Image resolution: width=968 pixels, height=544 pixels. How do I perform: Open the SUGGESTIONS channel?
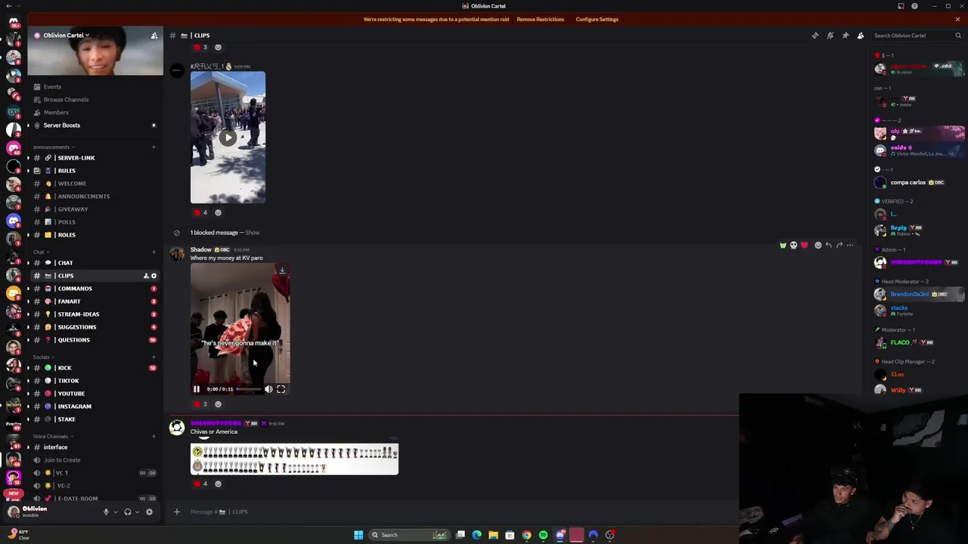coord(76,327)
